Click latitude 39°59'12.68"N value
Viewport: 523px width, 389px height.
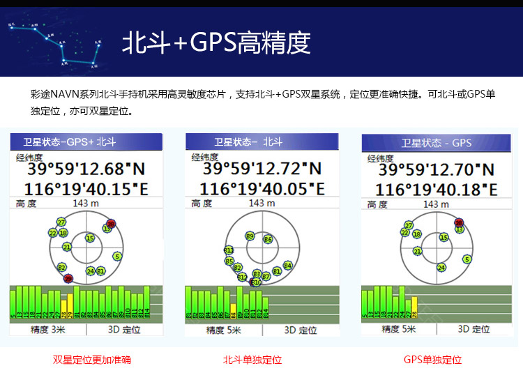86,169
